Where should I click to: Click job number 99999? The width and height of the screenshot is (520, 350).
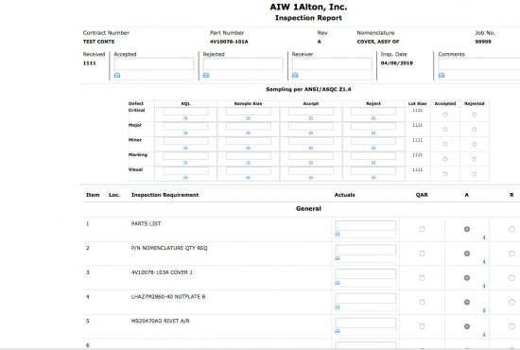[x=483, y=42]
